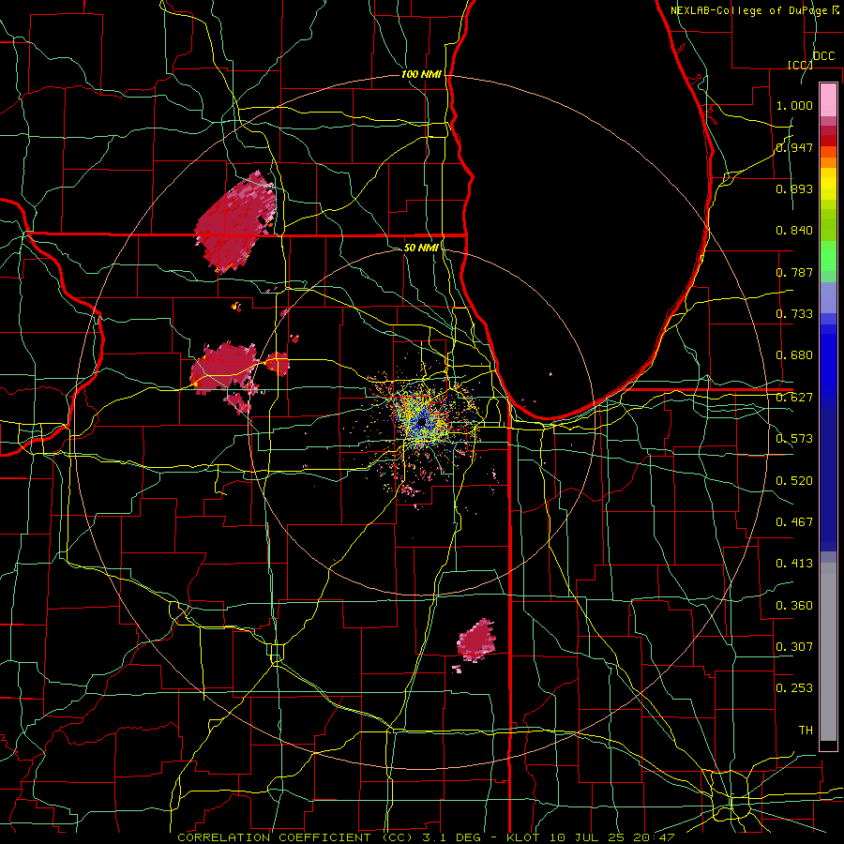Select the 0.627 scale value
Screen dimensions: 844x844
point(794,398)
